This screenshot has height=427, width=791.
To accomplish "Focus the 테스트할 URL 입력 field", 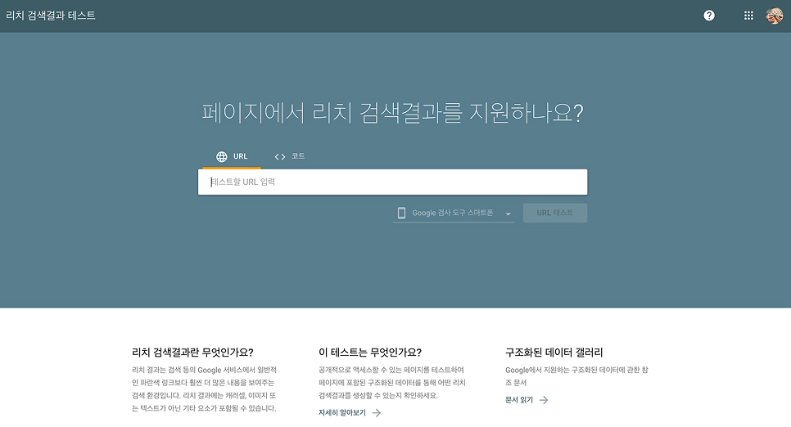I will (392, 182).
